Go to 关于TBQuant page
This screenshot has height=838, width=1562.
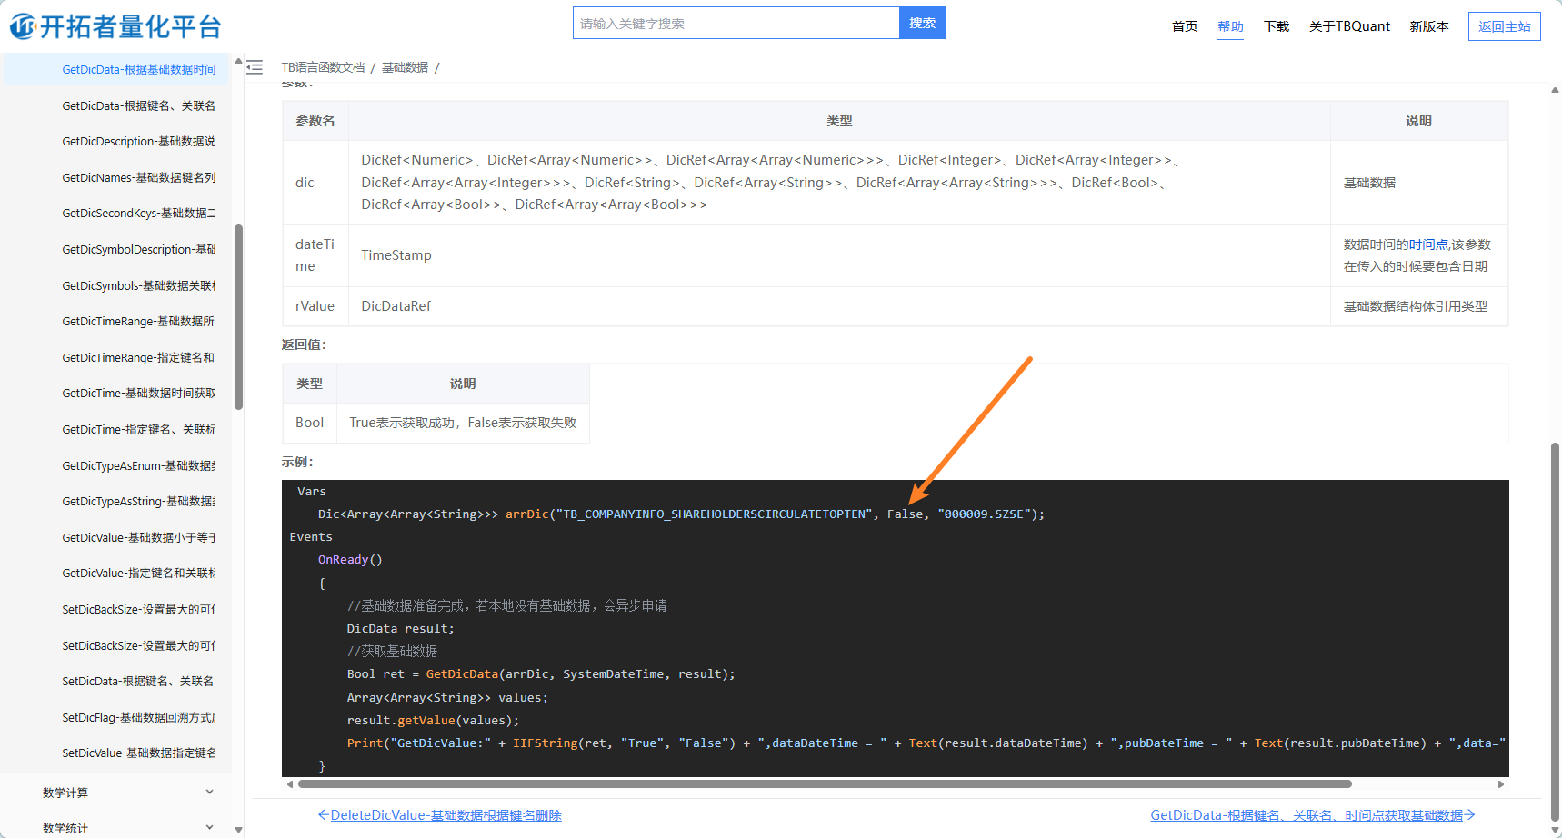tap(1349, 26)
